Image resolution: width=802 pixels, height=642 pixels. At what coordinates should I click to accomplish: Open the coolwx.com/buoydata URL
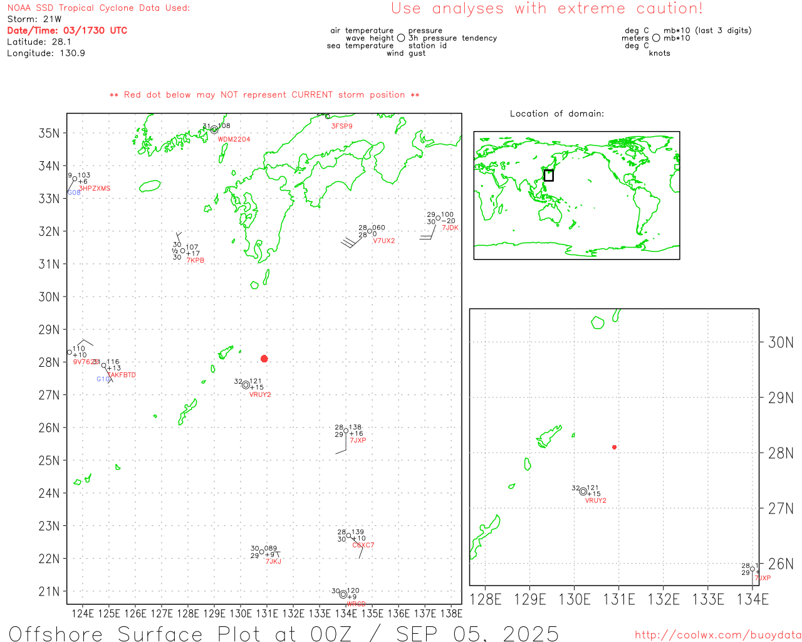click(x=718, y=634)
